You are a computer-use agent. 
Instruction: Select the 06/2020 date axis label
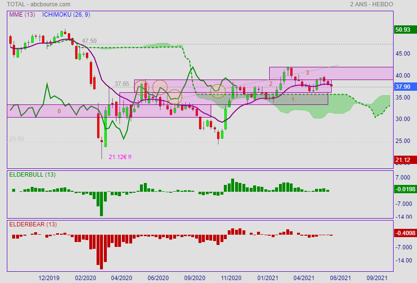click(x=158, y=278)
